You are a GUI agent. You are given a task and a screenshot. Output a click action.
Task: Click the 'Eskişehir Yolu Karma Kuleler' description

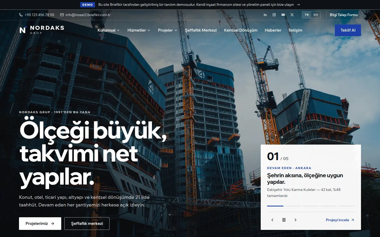tap(304, 193)
